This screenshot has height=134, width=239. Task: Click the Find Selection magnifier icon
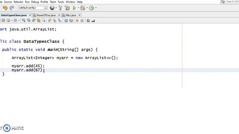click(24, 20)
